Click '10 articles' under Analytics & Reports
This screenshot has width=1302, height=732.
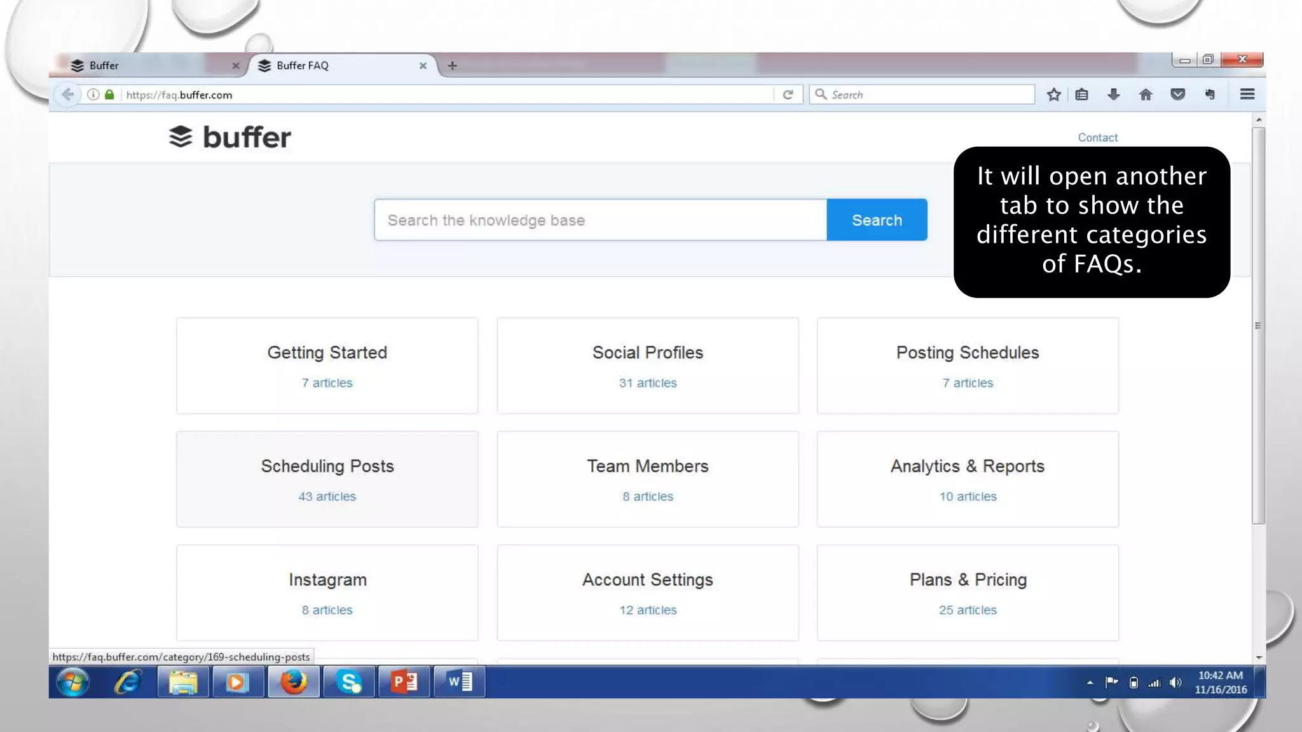968,496
